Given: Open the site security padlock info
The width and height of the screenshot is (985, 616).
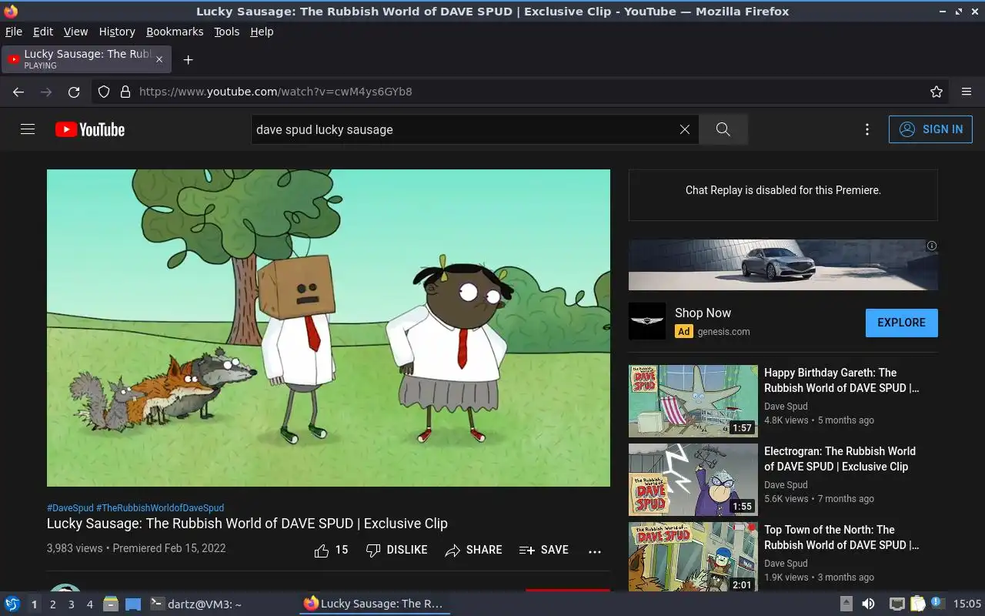Looking at the screenshot, I should pos(125,92).
